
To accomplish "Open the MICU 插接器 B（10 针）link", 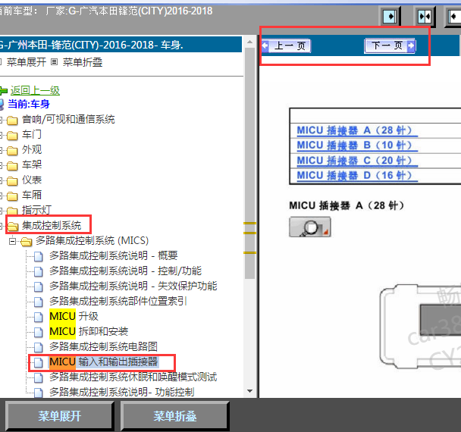I will click(357, 146).
